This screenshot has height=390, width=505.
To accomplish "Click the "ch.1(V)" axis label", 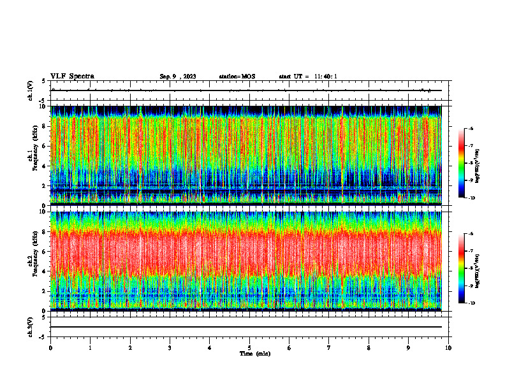I will click(30, 90).
